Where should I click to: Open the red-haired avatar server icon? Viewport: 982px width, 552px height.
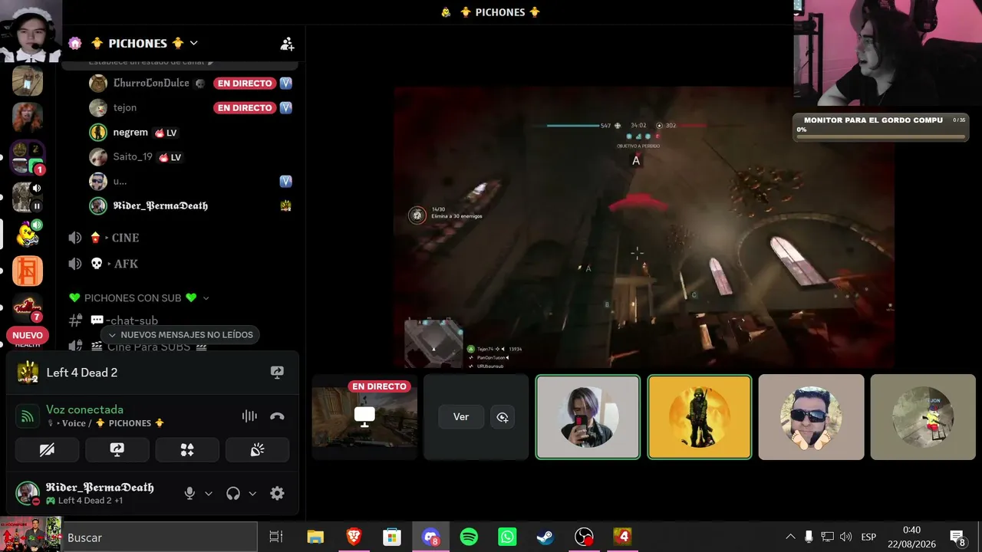click(x=28, y=117)
